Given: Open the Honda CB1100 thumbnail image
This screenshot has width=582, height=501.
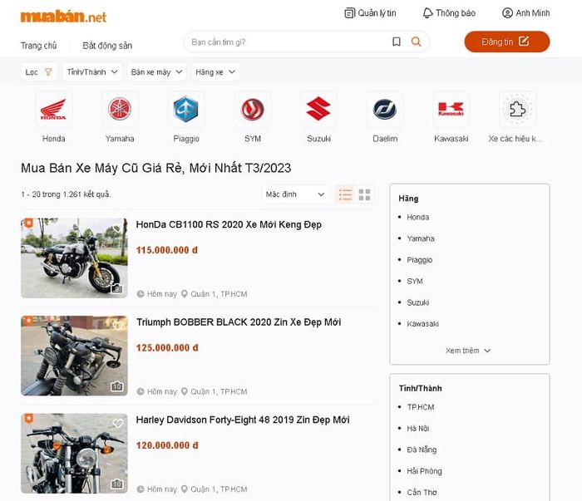Looking at the screenshot, I should coord(74,258).
